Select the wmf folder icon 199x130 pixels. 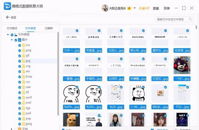click(24, 98)
